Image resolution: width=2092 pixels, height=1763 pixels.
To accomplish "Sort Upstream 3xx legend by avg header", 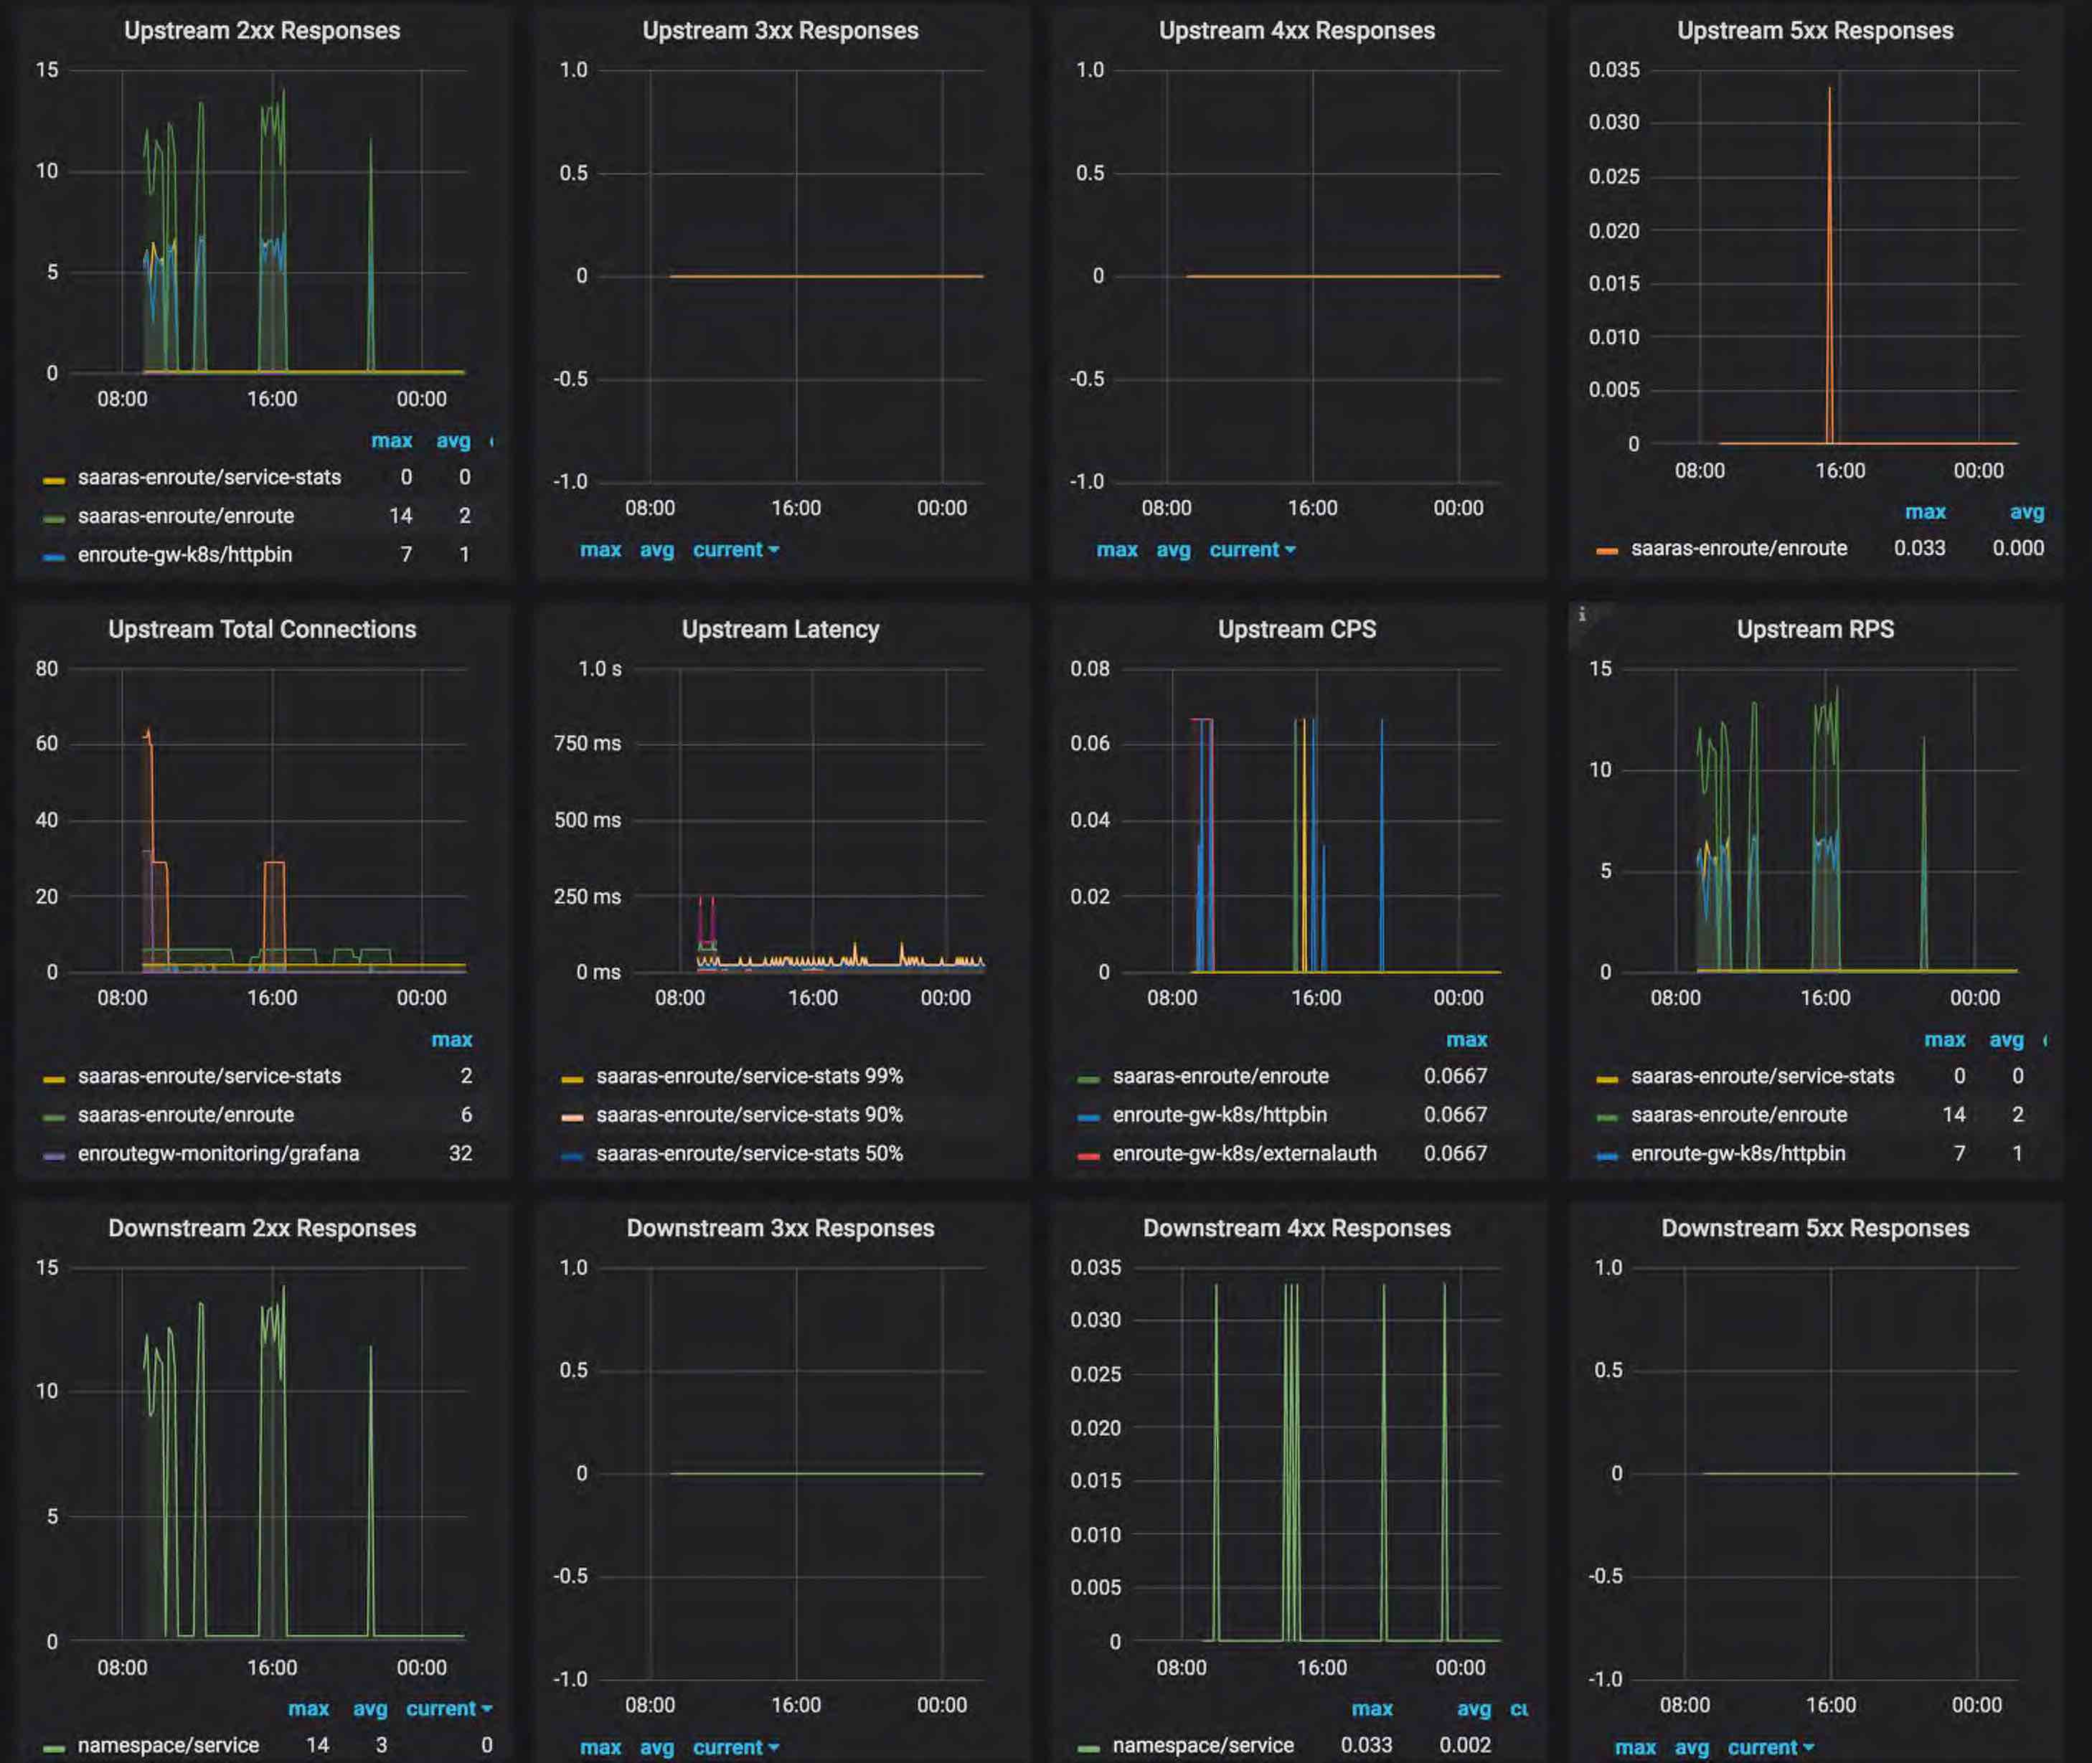I will coord(656,549).
